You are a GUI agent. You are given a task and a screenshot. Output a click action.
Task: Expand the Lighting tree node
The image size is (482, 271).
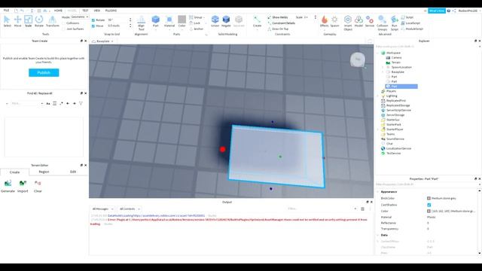pos(378,96)
